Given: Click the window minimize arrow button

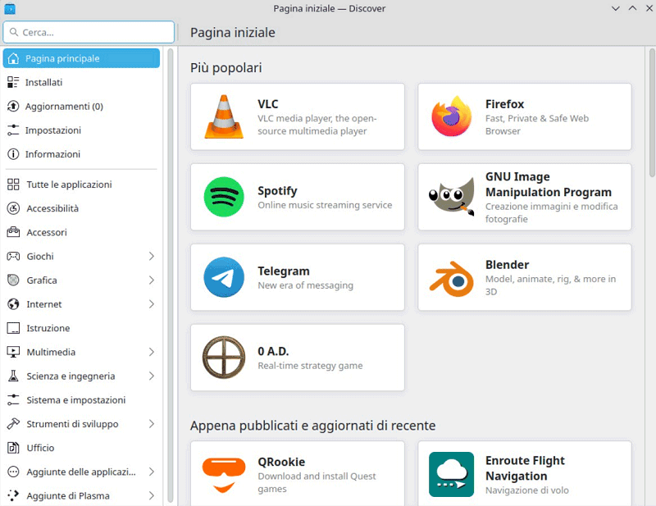Looking at the screenshot, I should [x=616, y=8].
